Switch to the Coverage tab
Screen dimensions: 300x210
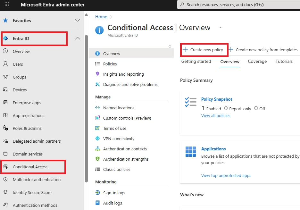point(257,62)
